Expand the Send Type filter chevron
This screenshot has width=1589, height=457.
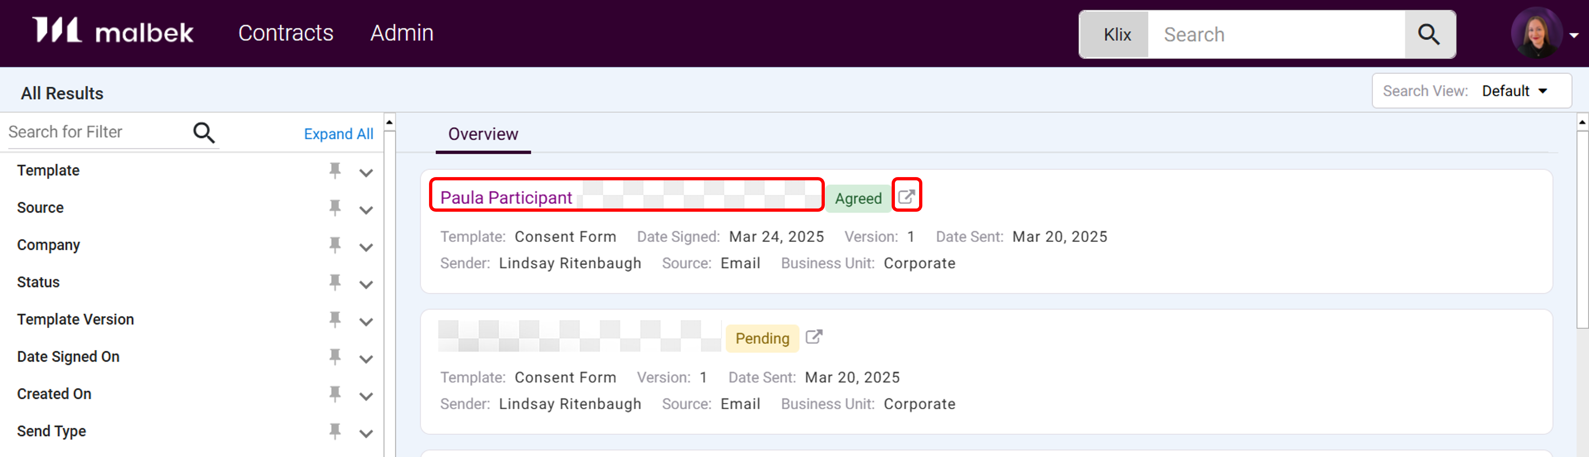tap(366, 434)
